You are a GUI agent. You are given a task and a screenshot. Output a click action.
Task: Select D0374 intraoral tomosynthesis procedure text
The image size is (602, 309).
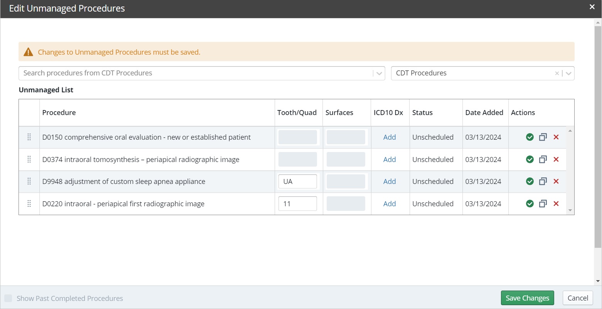coord(141,159)
